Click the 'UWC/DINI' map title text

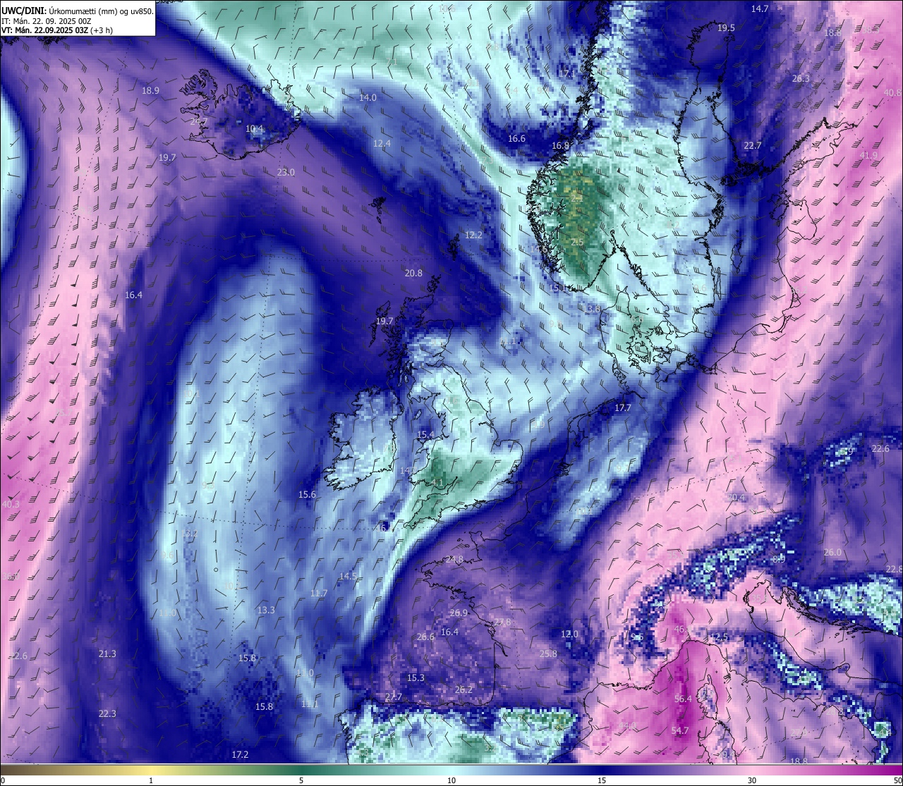pos(24,10)
